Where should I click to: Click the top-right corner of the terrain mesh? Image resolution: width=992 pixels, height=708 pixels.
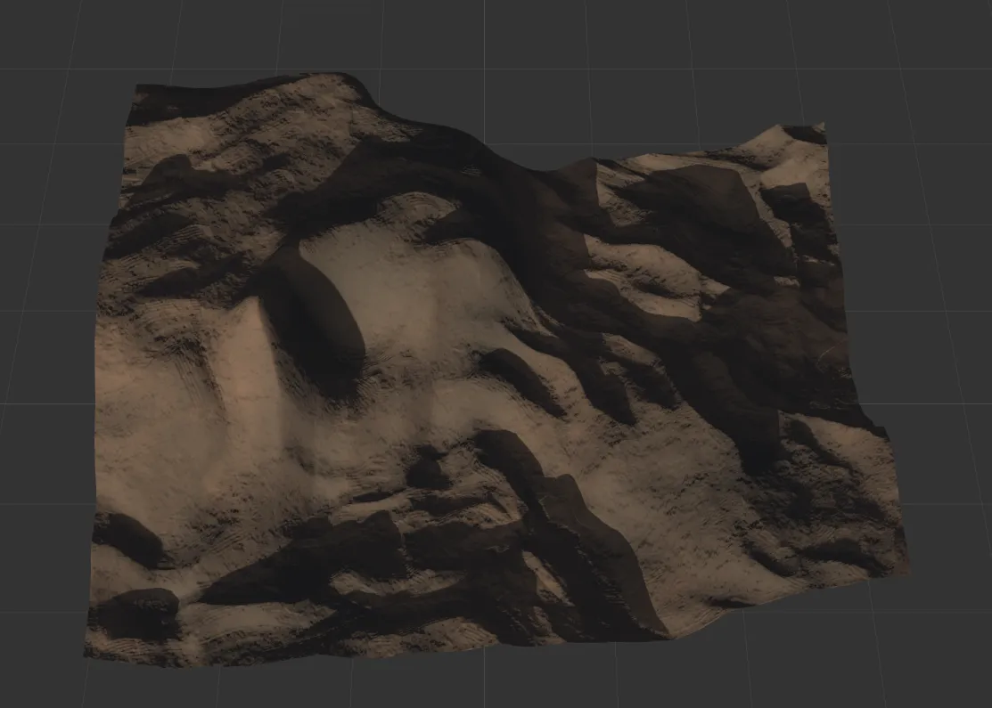pos(822,126)
